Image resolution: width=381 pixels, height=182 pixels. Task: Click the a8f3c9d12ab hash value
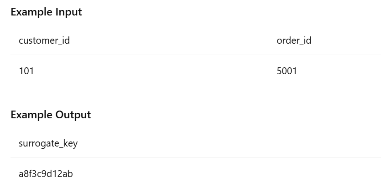[46, 174]
